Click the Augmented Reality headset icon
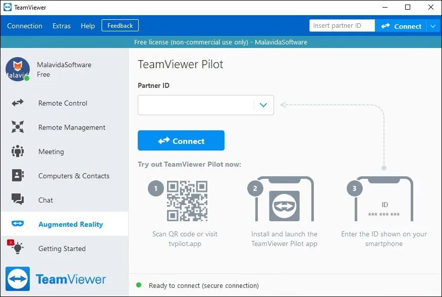 (x=18, y=224)
